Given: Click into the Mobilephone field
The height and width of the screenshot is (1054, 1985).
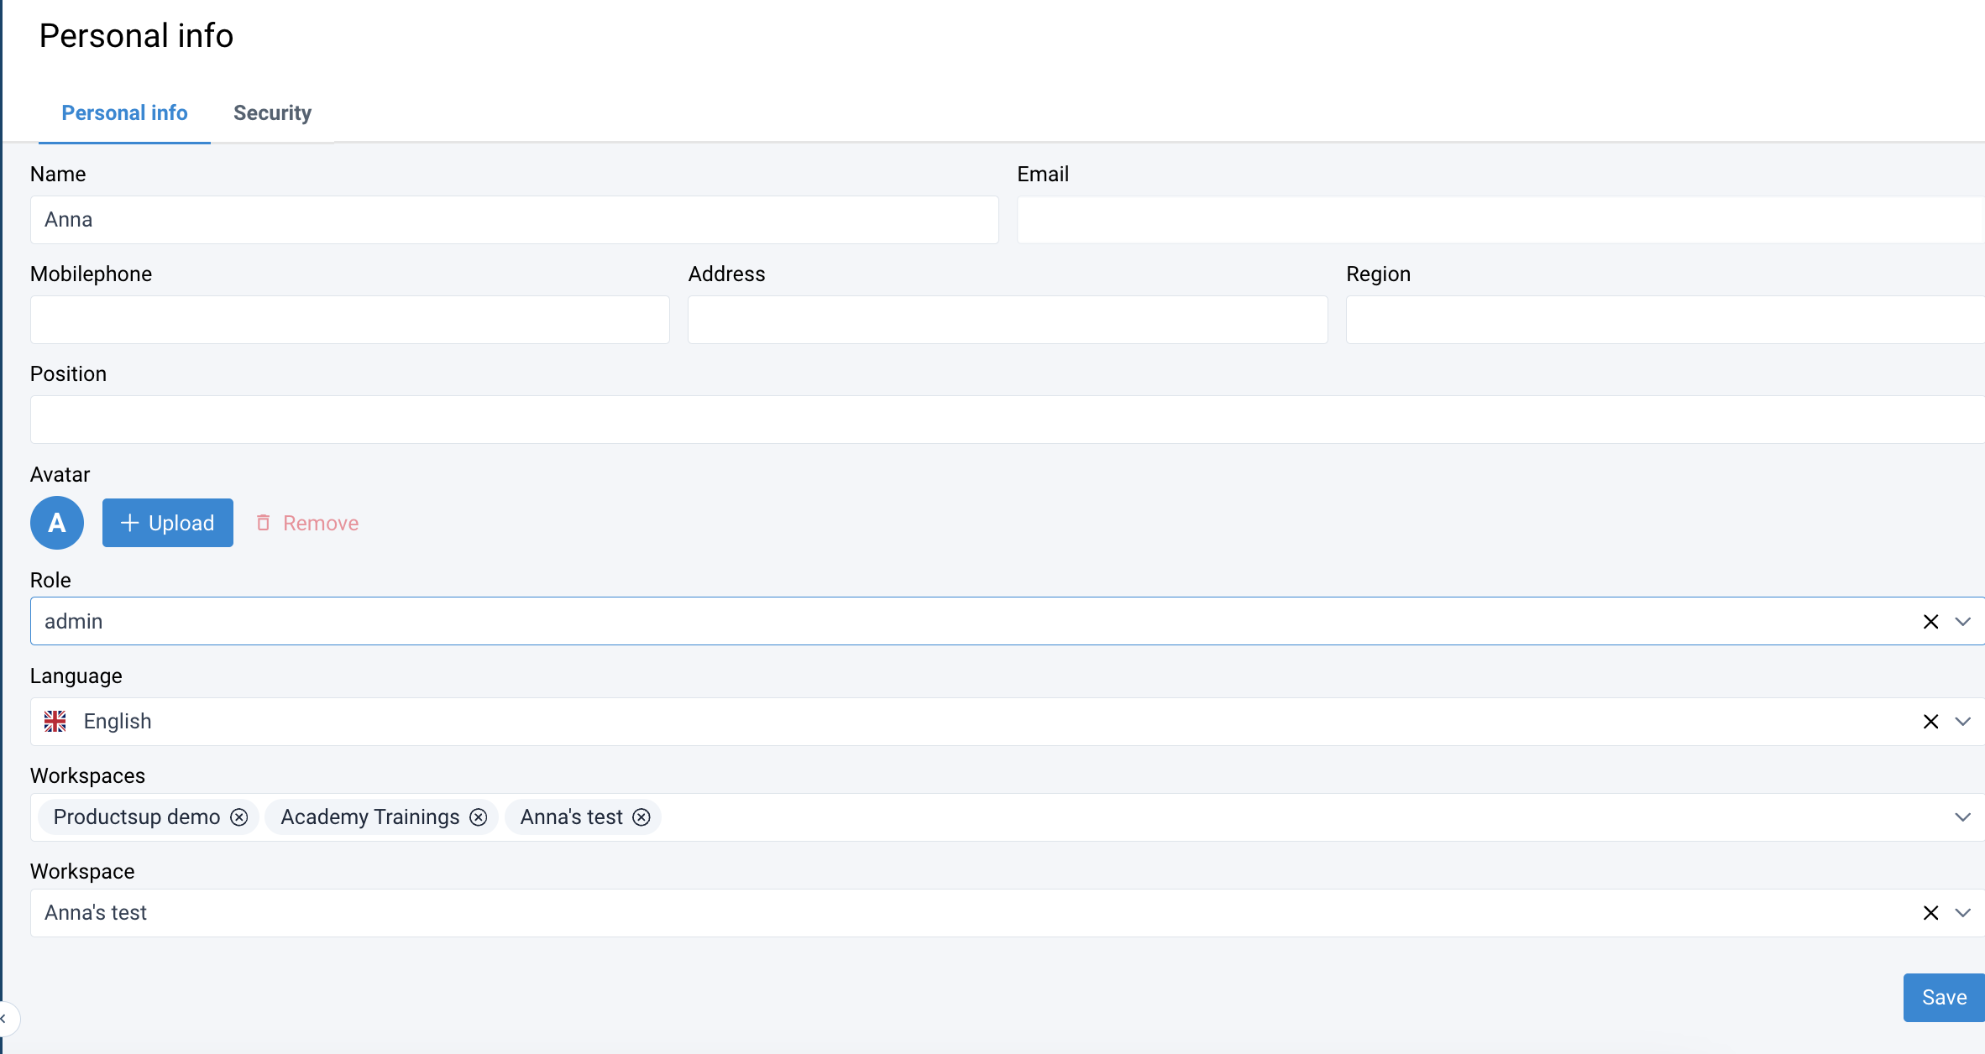Looking at the screenshot, I should [x=349, y=320].
